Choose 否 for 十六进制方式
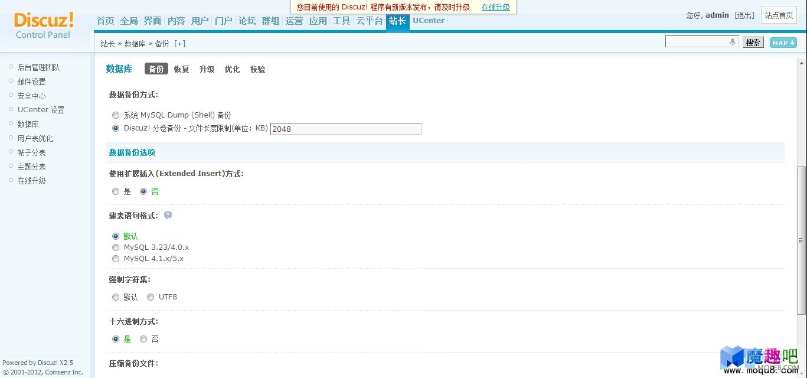 click(143, 339)
